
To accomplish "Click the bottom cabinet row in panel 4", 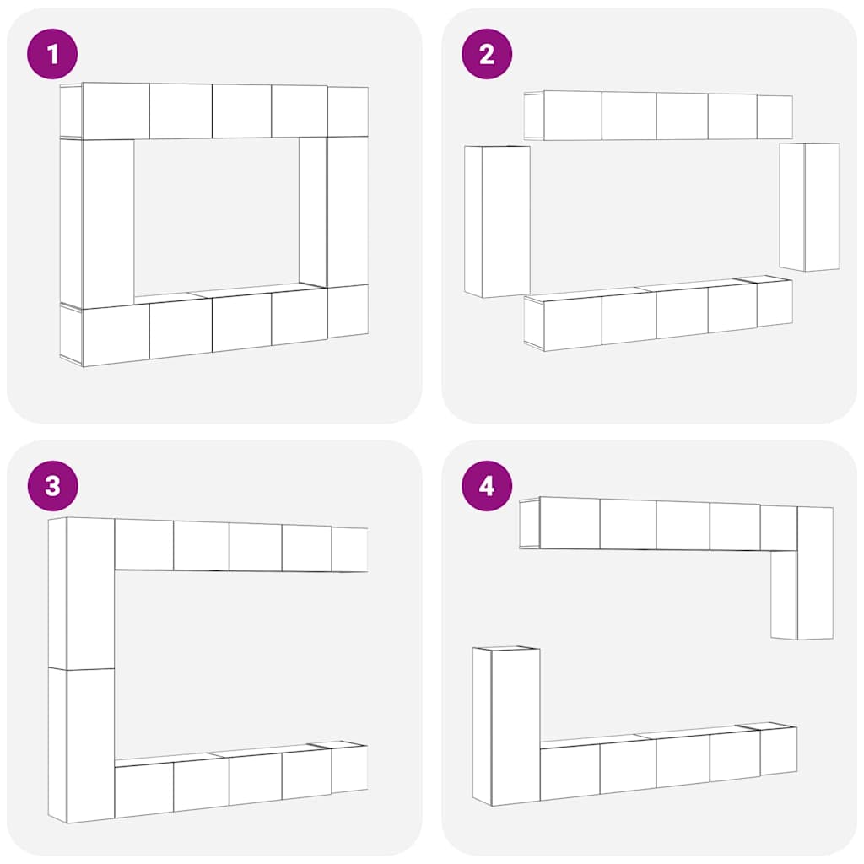I will (x=668, y=762).
